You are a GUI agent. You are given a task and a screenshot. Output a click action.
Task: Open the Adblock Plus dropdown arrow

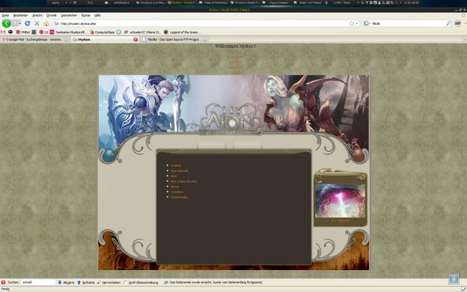point(465,23)
